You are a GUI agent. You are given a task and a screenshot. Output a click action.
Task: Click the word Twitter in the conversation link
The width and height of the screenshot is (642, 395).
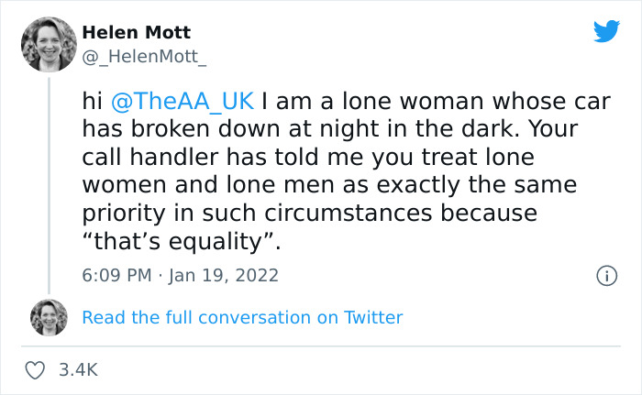373,317
